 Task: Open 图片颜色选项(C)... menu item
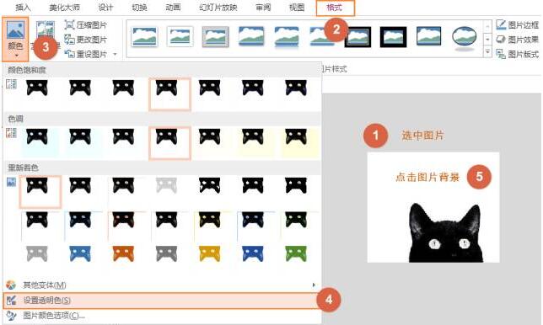[162, 316]
